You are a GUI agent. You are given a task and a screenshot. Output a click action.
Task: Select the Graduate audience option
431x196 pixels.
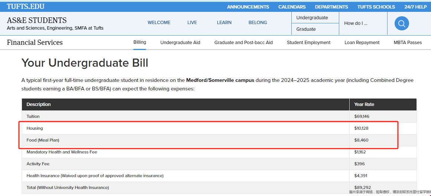point(306,29)
